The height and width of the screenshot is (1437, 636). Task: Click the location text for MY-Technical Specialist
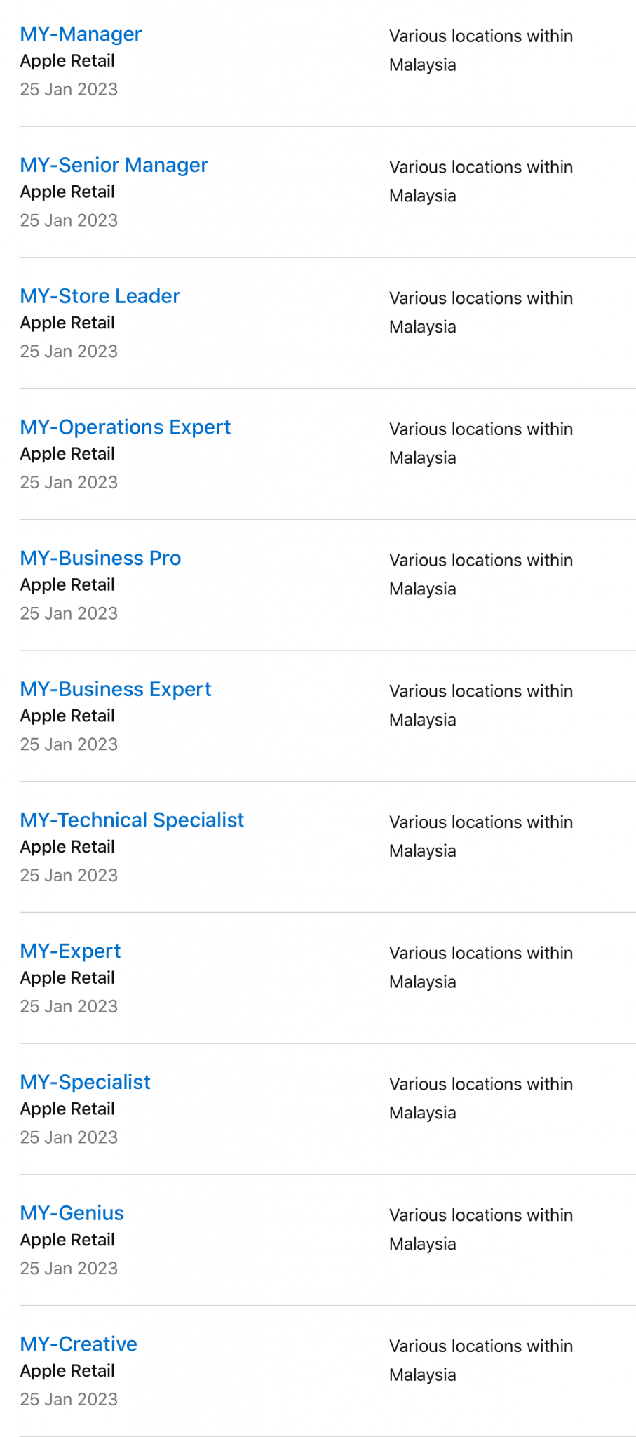coord(481,836)
